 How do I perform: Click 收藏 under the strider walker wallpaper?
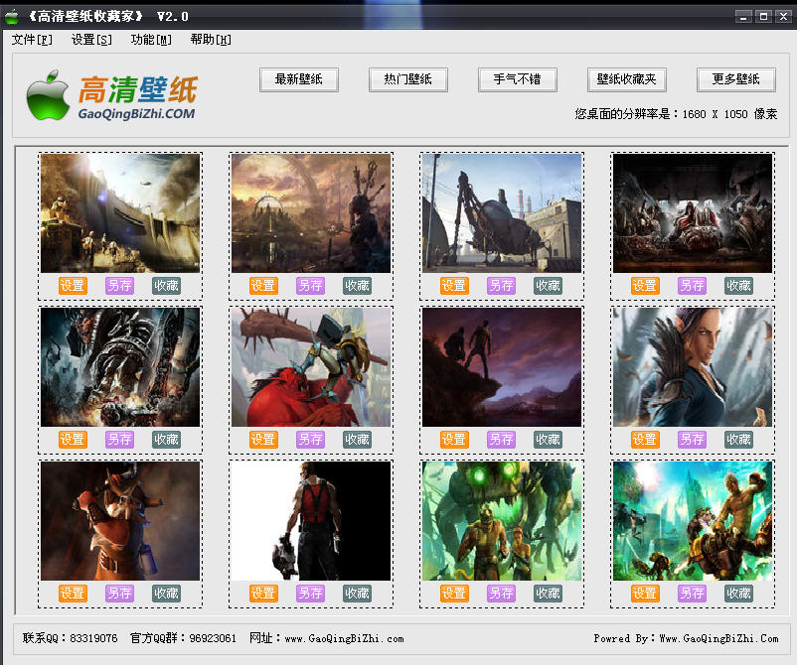(548, 286)
